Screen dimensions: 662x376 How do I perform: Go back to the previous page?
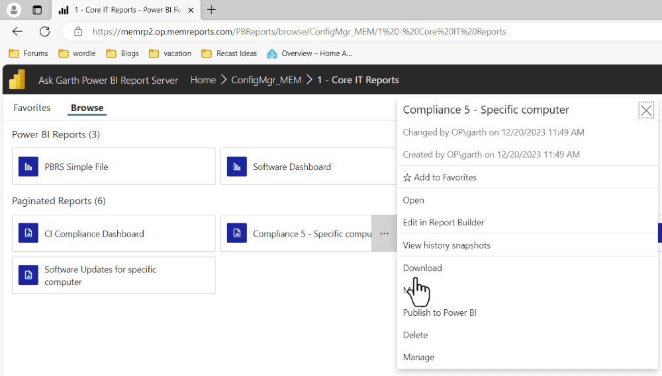click(x=17, y=32)
